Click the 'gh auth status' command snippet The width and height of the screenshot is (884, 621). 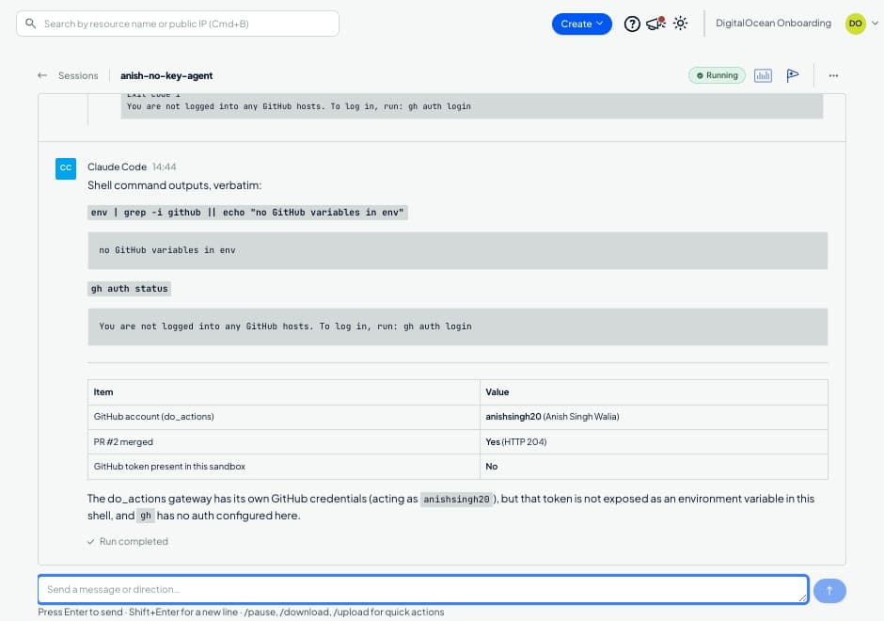(130, 289)
